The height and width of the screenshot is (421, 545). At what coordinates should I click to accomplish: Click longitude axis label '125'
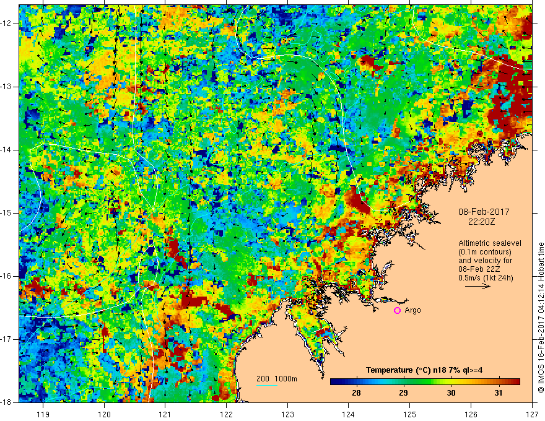tap(410, 414)
